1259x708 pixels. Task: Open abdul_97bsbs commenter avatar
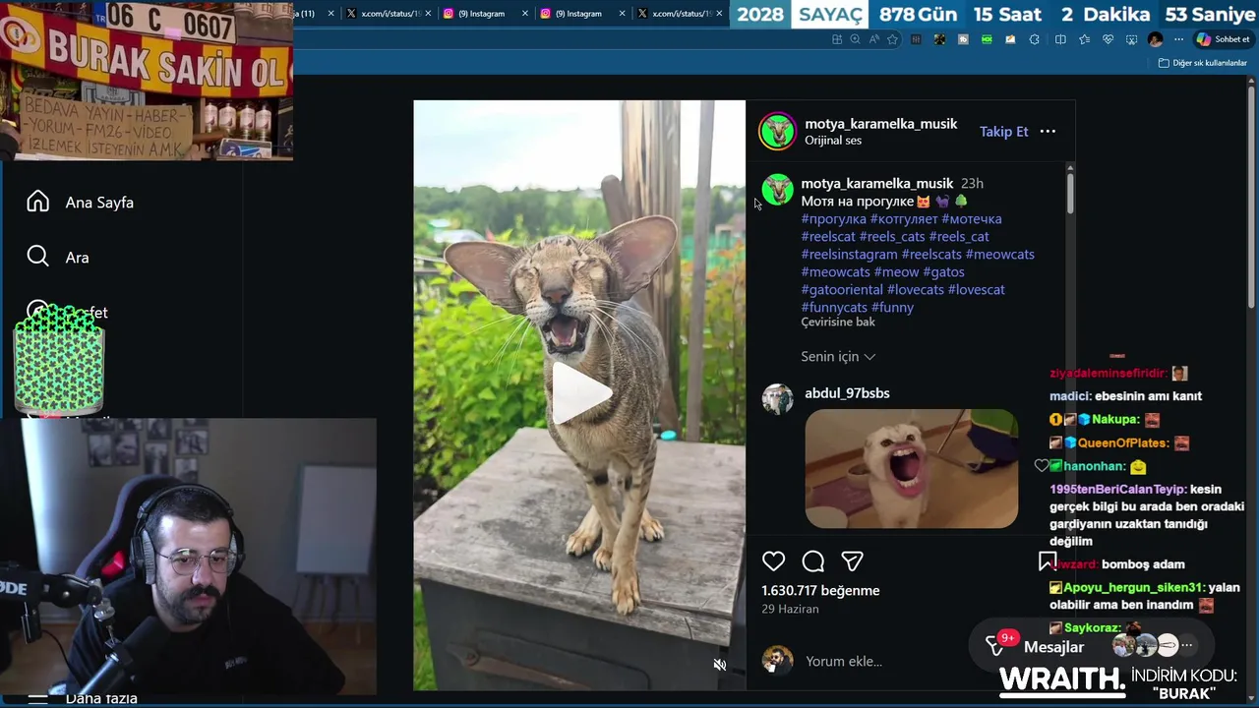777,399
